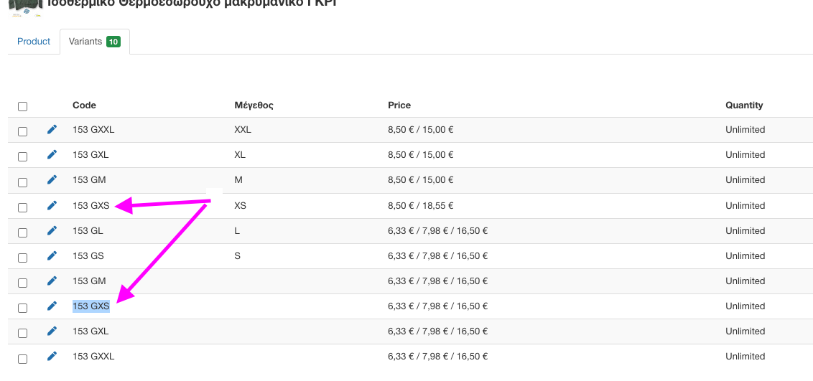
Task: Check the box for the 153 GL row
Action: (x=23, y=232)
